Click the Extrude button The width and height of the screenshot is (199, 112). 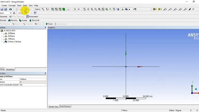pyautogui.click(x=3, y=20)
